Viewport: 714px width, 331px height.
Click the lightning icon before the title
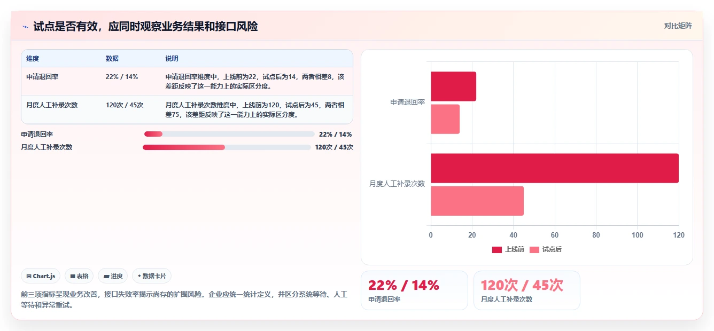click(x=25, y=27)
